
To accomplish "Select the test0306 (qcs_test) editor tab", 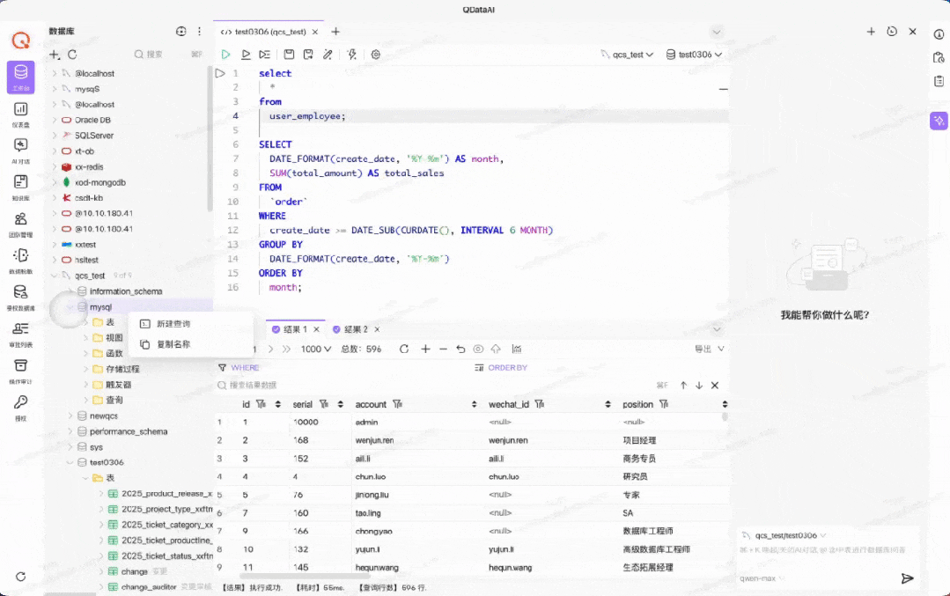I will (x=270, y=32).
